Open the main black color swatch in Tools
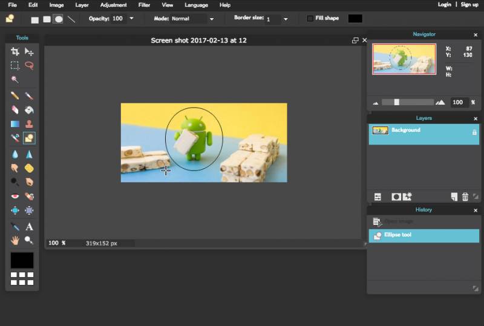This screenshot has height=326, width=484. click(22, 260)
